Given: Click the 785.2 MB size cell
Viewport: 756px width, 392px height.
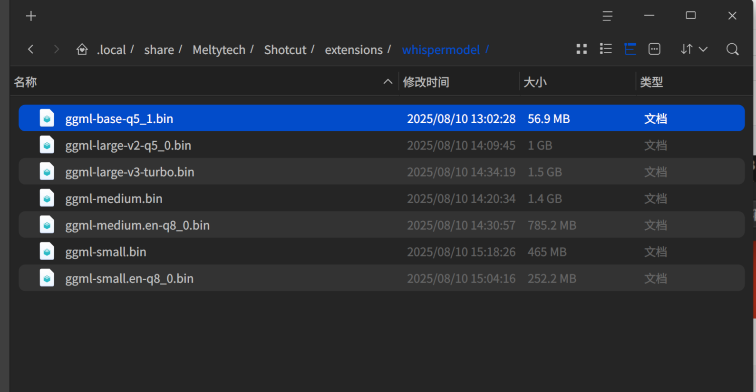Looking at the screenshot, I should [552, 225].
